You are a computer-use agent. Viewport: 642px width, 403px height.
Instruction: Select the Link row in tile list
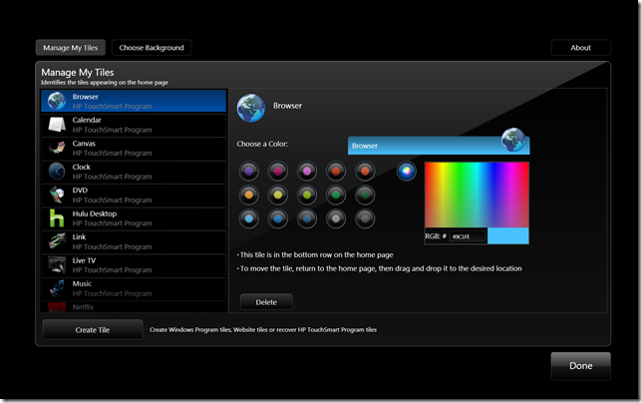tap(134, 241)
